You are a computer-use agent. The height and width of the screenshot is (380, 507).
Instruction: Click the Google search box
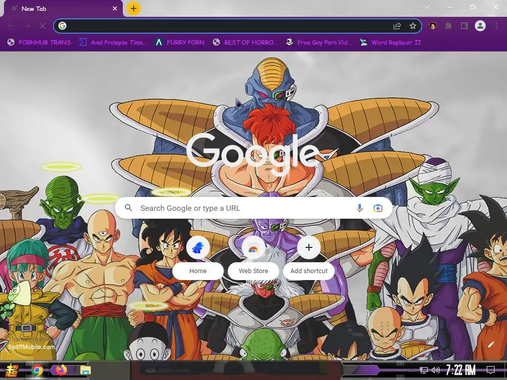pos(253,208)
